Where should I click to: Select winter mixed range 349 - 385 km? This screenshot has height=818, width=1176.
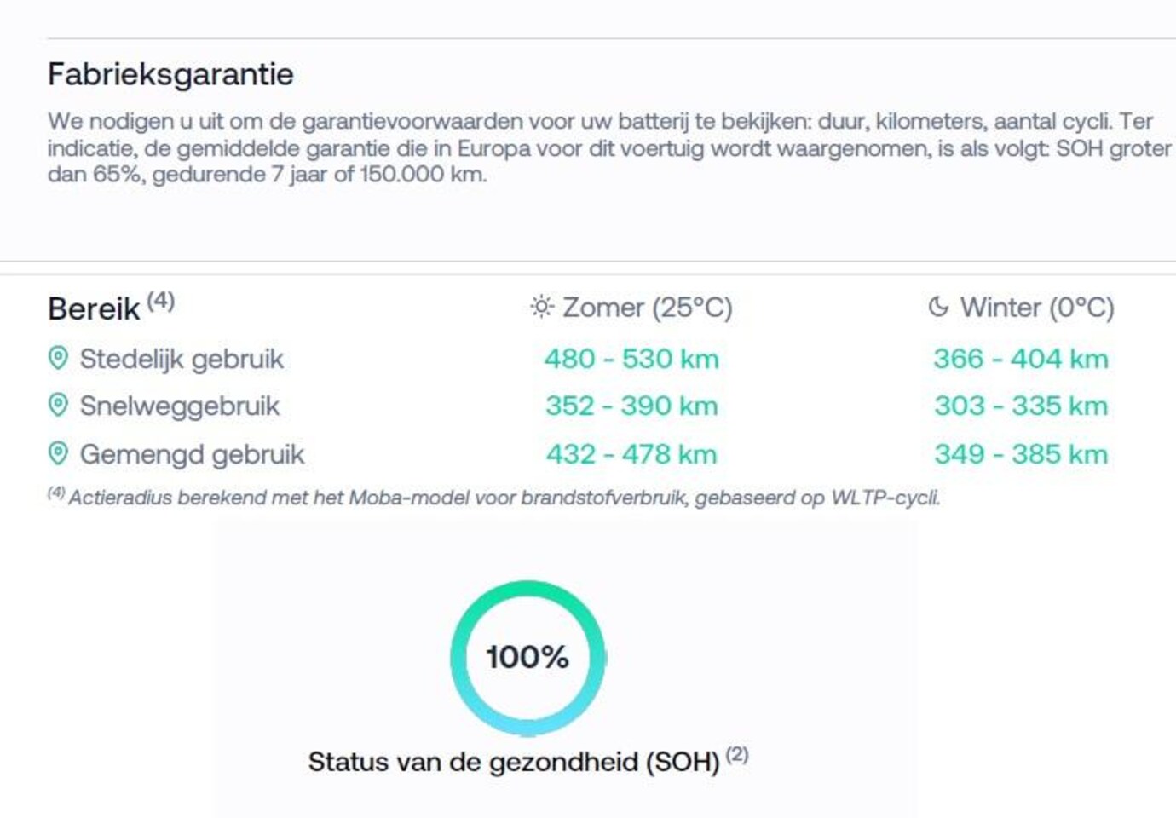(x=1021, y=454)
